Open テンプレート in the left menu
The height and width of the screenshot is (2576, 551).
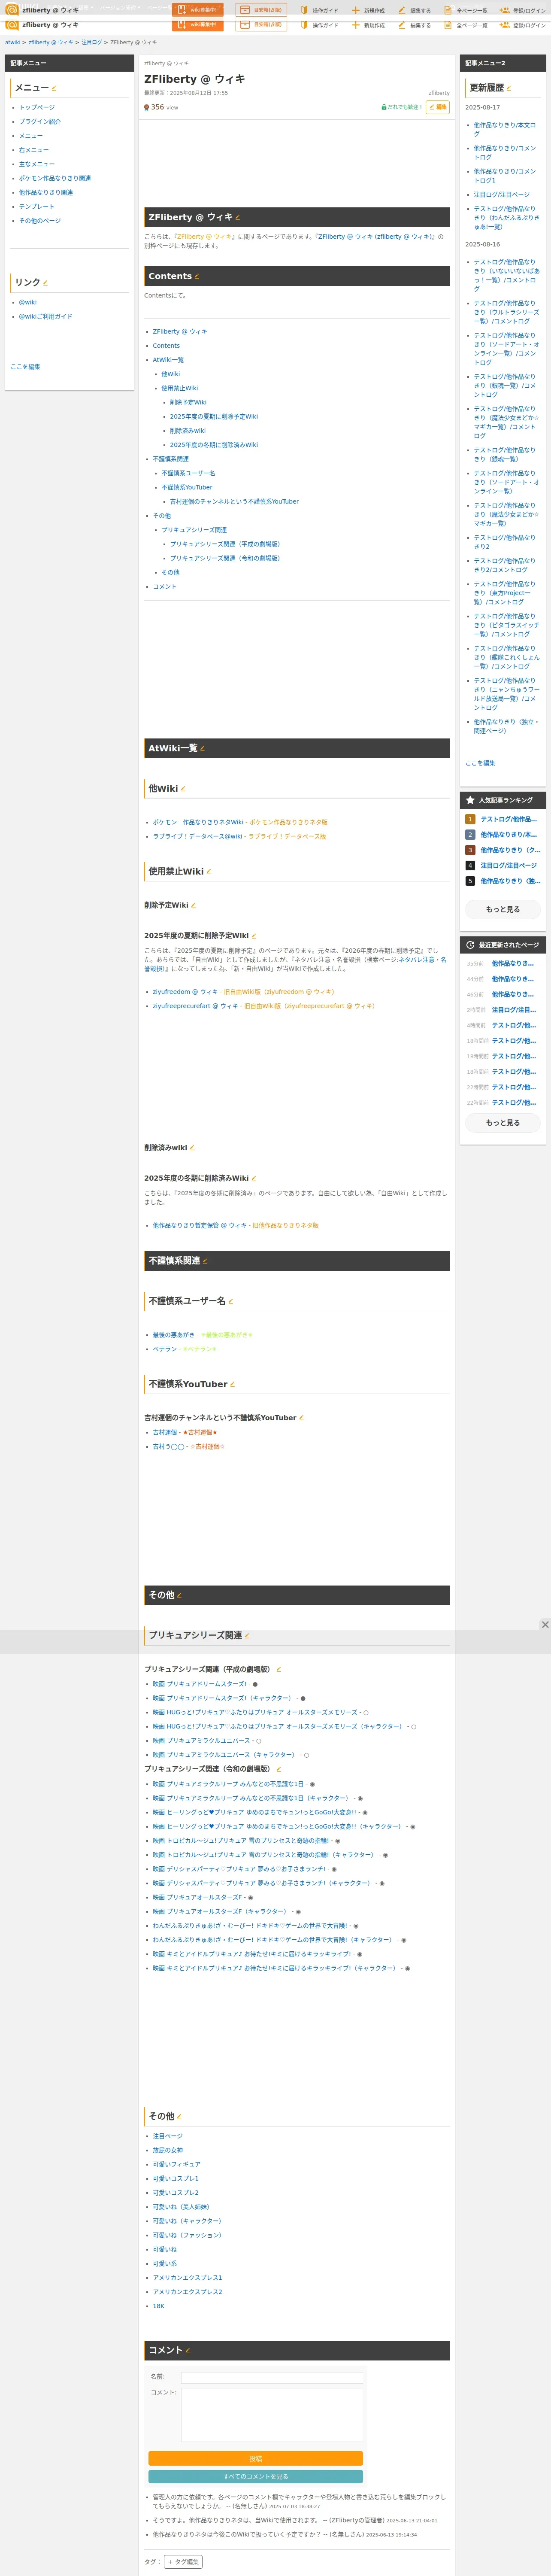pyautogui.click(x=37, y=207)
